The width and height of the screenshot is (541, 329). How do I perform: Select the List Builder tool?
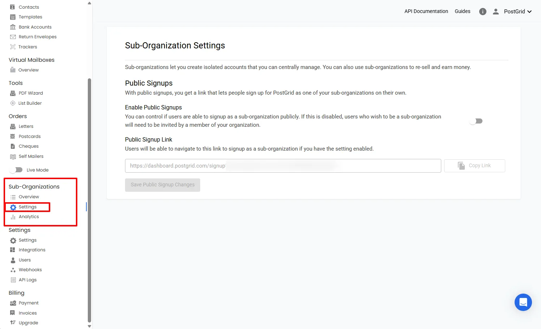tap(30, 103)
